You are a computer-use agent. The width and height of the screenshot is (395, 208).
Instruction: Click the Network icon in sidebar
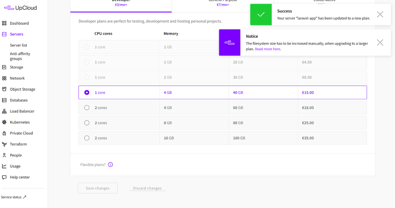(4, 78)
